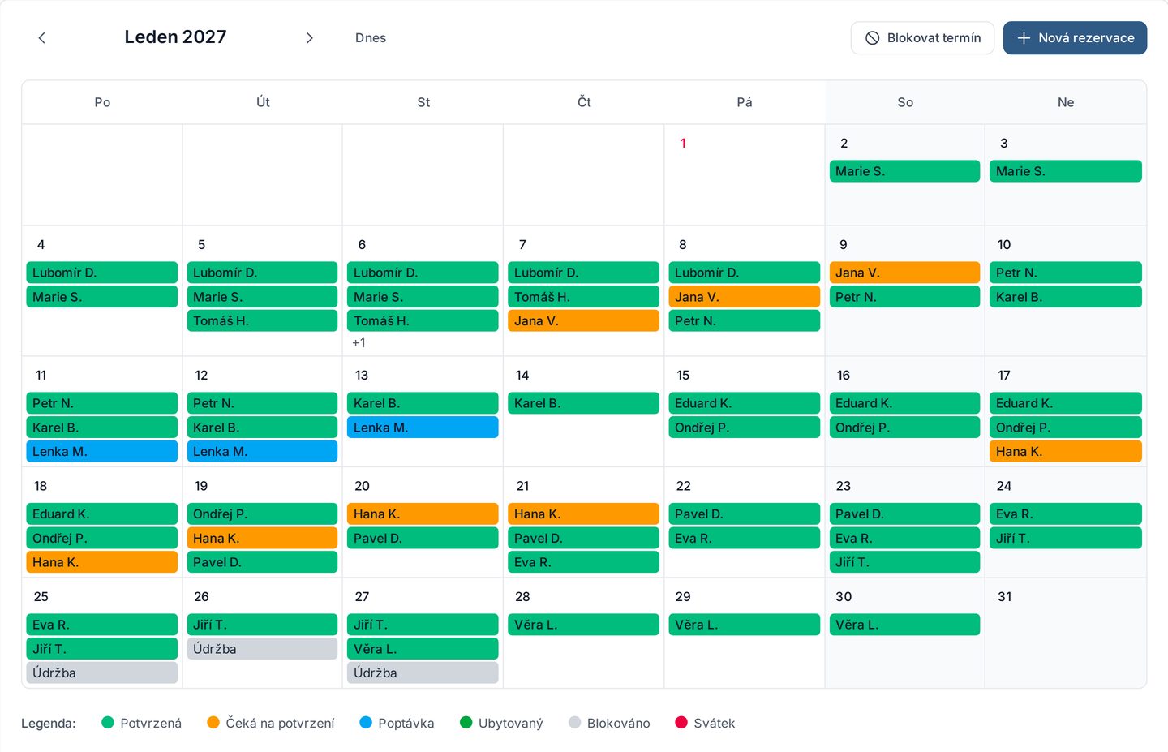The width and height of the screenshot is (1168, 752).
Task: Select Údržba block on January 26
Action: (x=262, y=649)
